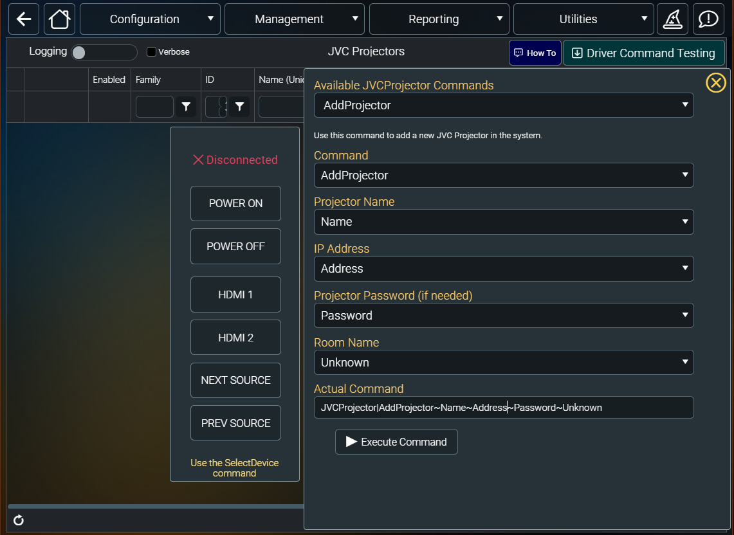The height and width of the screenshot is (535, 734).
Task: Click the horizontal scrollbar below the grid
Action: click(x=156, y=507)
